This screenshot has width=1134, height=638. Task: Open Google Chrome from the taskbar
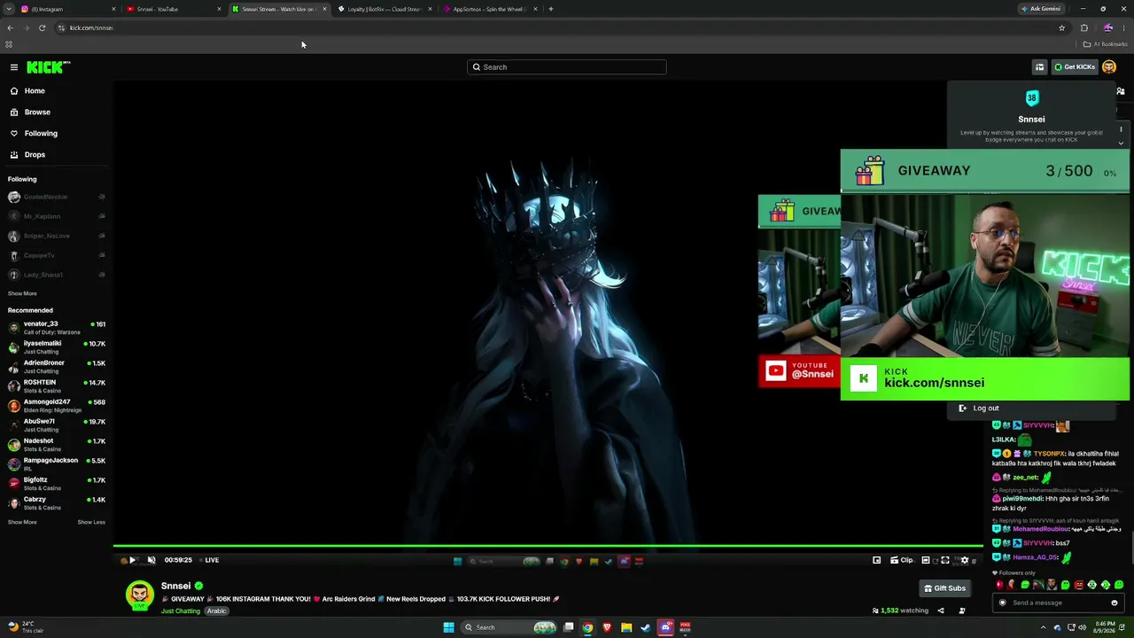pyautogui.click(x=587, y=627)
